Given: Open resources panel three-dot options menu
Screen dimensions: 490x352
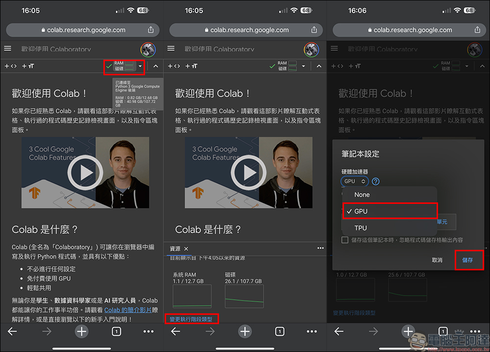Looking at the screenshot, I should (320, 248).
